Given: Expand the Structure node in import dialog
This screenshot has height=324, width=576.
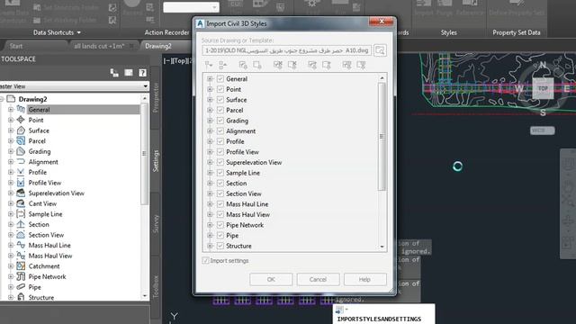Looking at the screenshot, I should [x=210, y=246].
